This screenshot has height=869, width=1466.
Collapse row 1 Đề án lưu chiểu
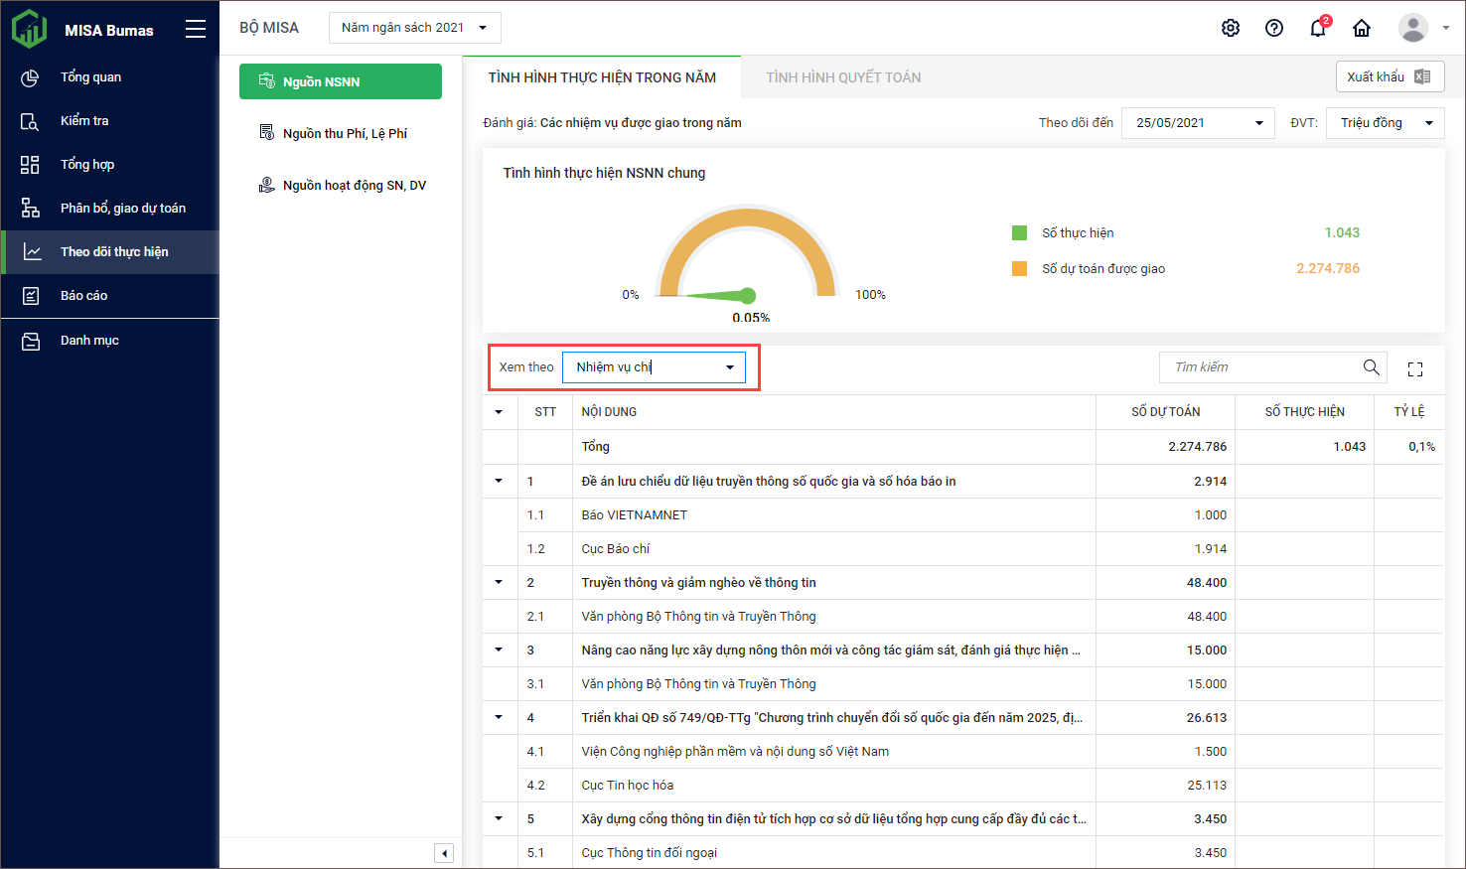499,481
